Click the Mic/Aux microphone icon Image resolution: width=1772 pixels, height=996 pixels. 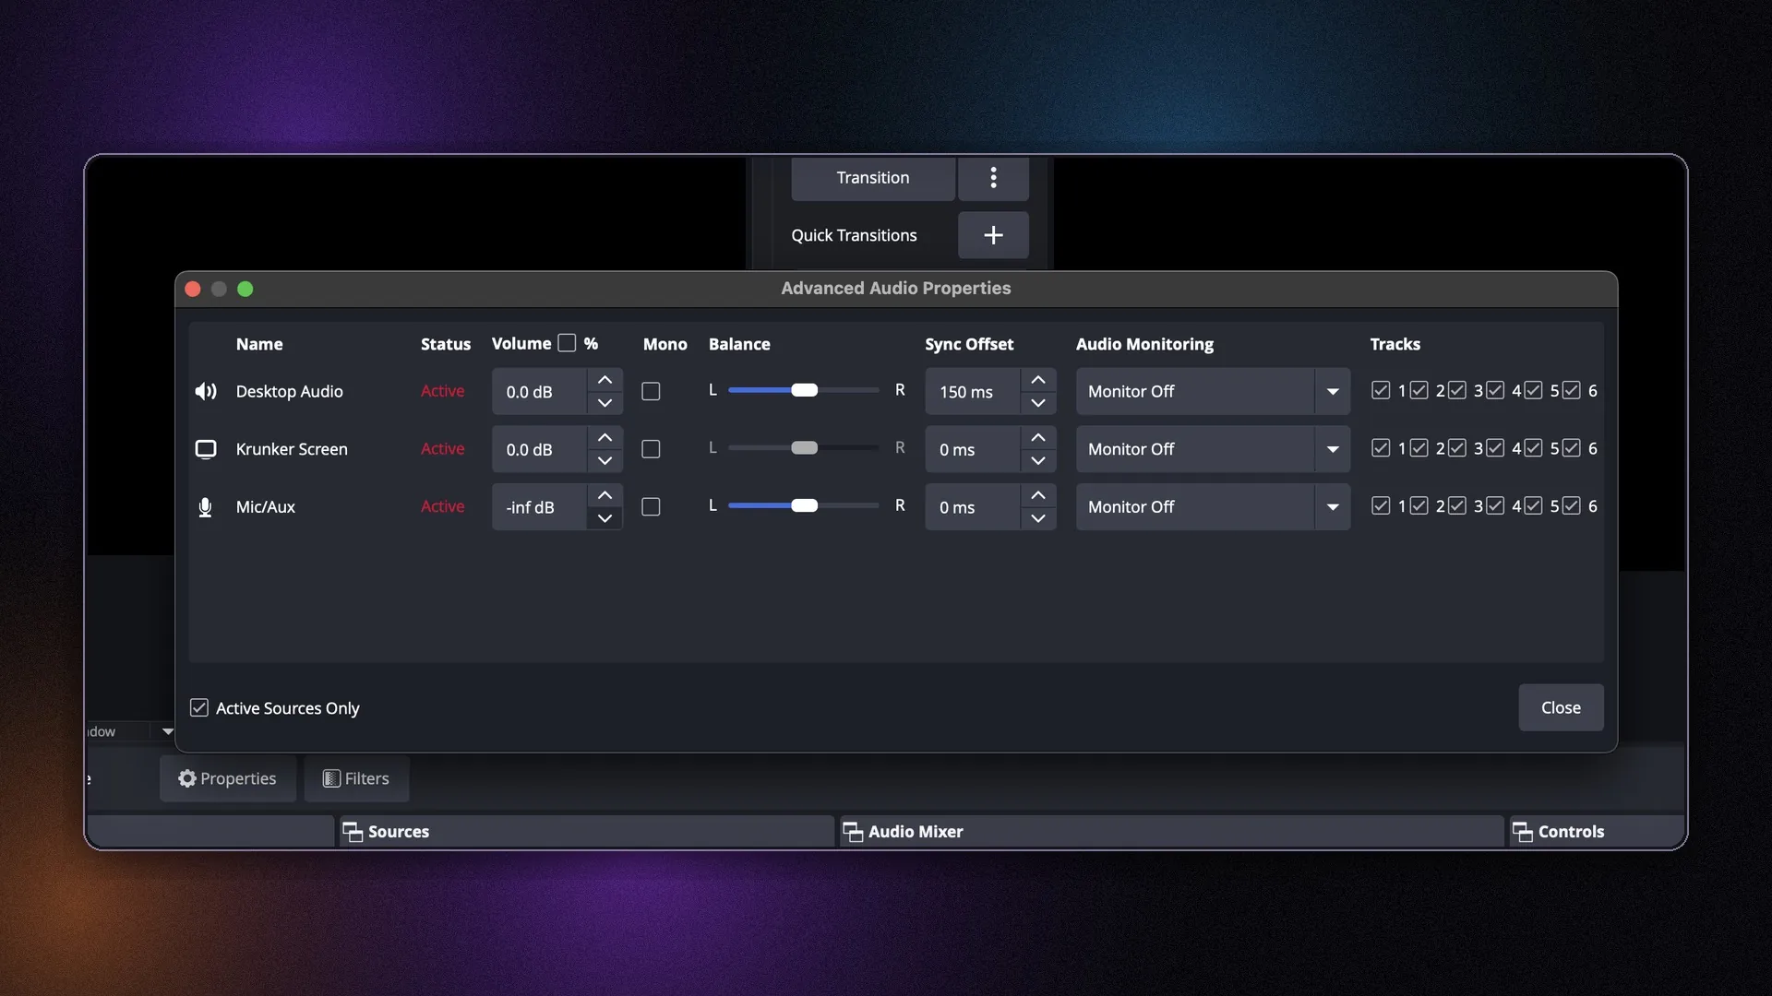click(205, 507)
